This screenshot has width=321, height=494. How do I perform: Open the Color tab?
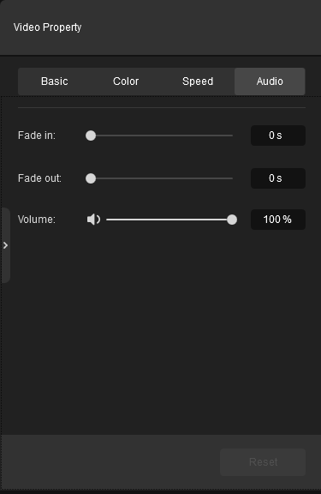click(126, 81)
